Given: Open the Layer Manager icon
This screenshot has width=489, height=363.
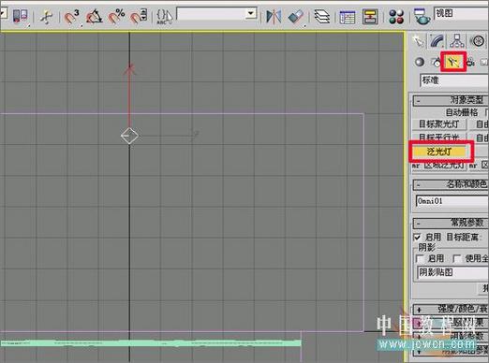Looking at the screenshot, I should (x=321, y=17).
